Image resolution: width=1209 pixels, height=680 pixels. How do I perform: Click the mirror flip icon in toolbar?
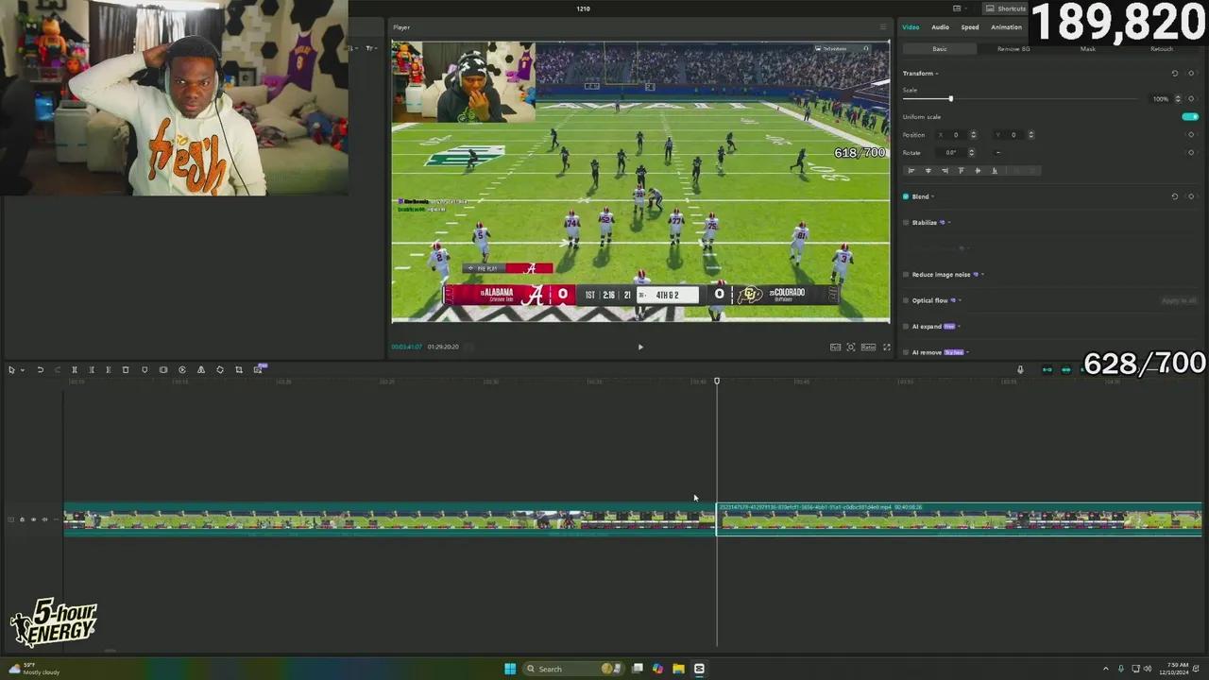pyautogui.click(x=201, y=369)
